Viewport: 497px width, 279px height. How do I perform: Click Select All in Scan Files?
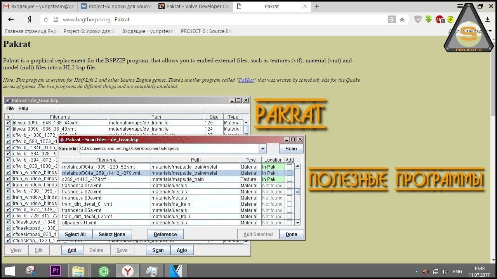[75, 234]
